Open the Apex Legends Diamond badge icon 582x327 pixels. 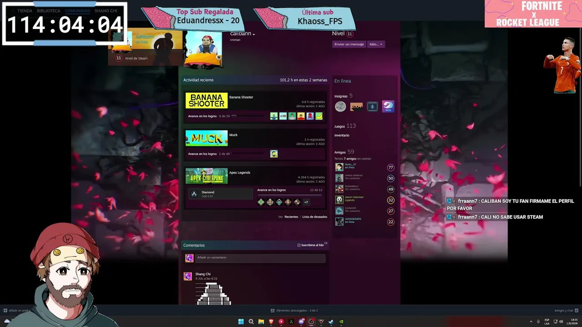194,194
